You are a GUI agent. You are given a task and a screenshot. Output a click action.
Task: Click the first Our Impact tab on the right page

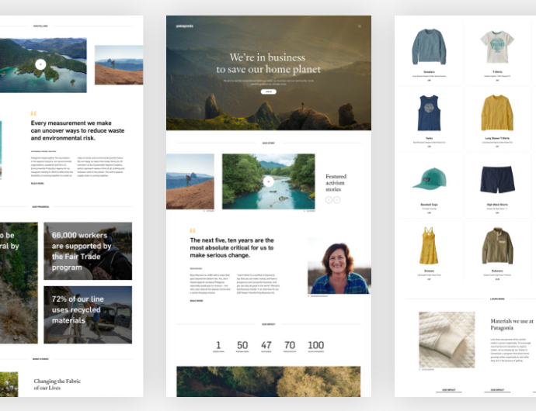coord(449,390)
